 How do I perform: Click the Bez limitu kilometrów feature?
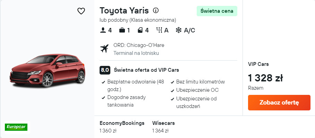click(201, 82)
